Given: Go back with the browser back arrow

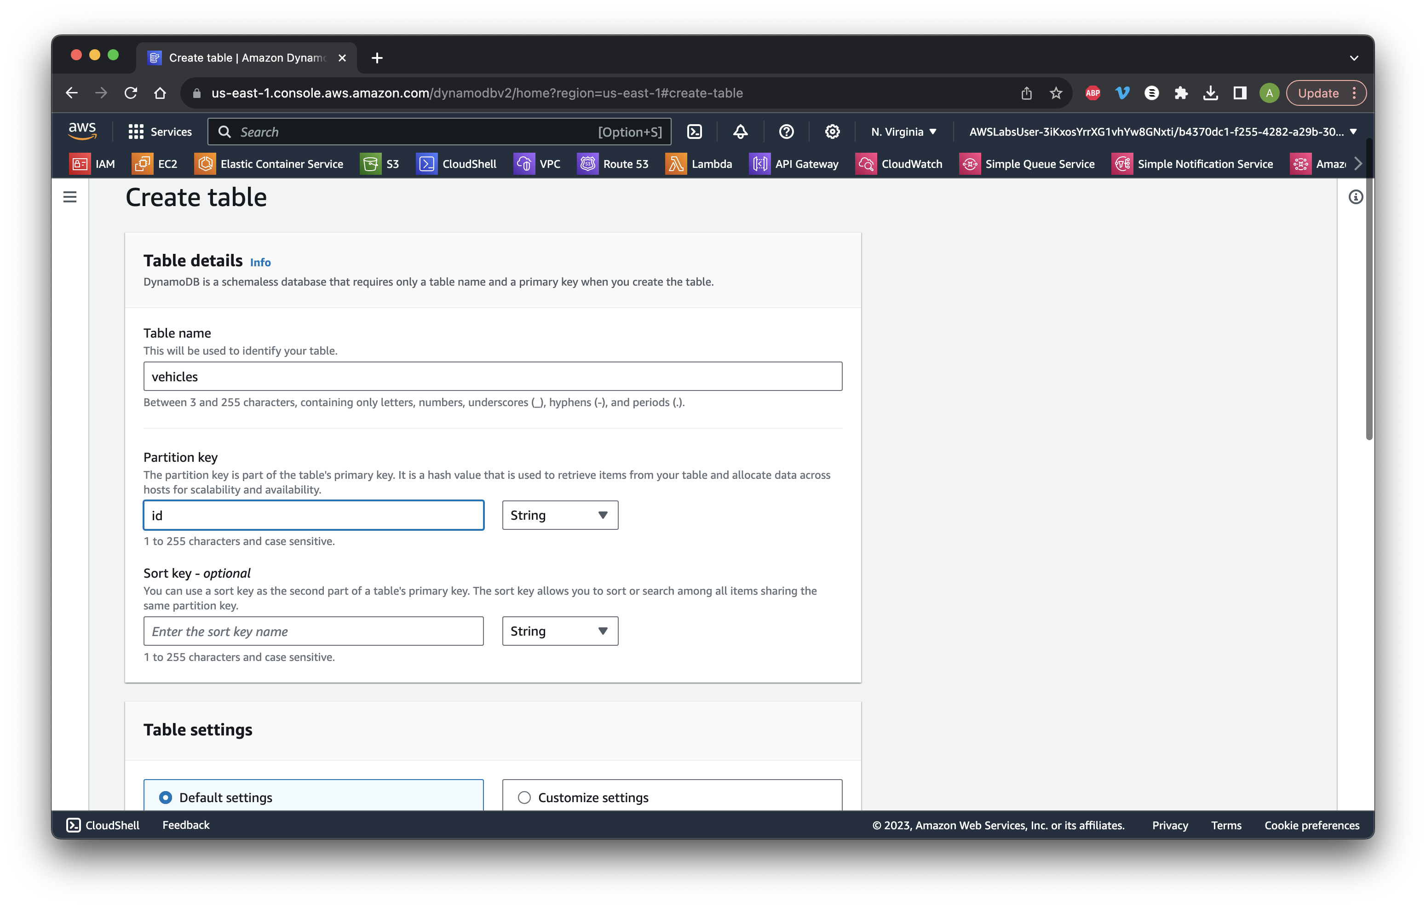Looking at the screenshot, I should click(x=72, y=93).
